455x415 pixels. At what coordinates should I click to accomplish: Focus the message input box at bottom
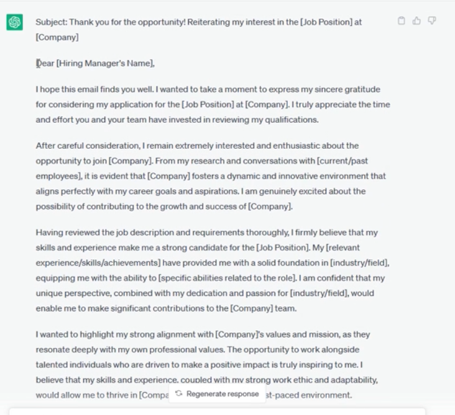tap(218, 411)
